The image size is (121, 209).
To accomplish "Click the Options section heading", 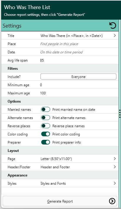I will [x=14, y=101].
